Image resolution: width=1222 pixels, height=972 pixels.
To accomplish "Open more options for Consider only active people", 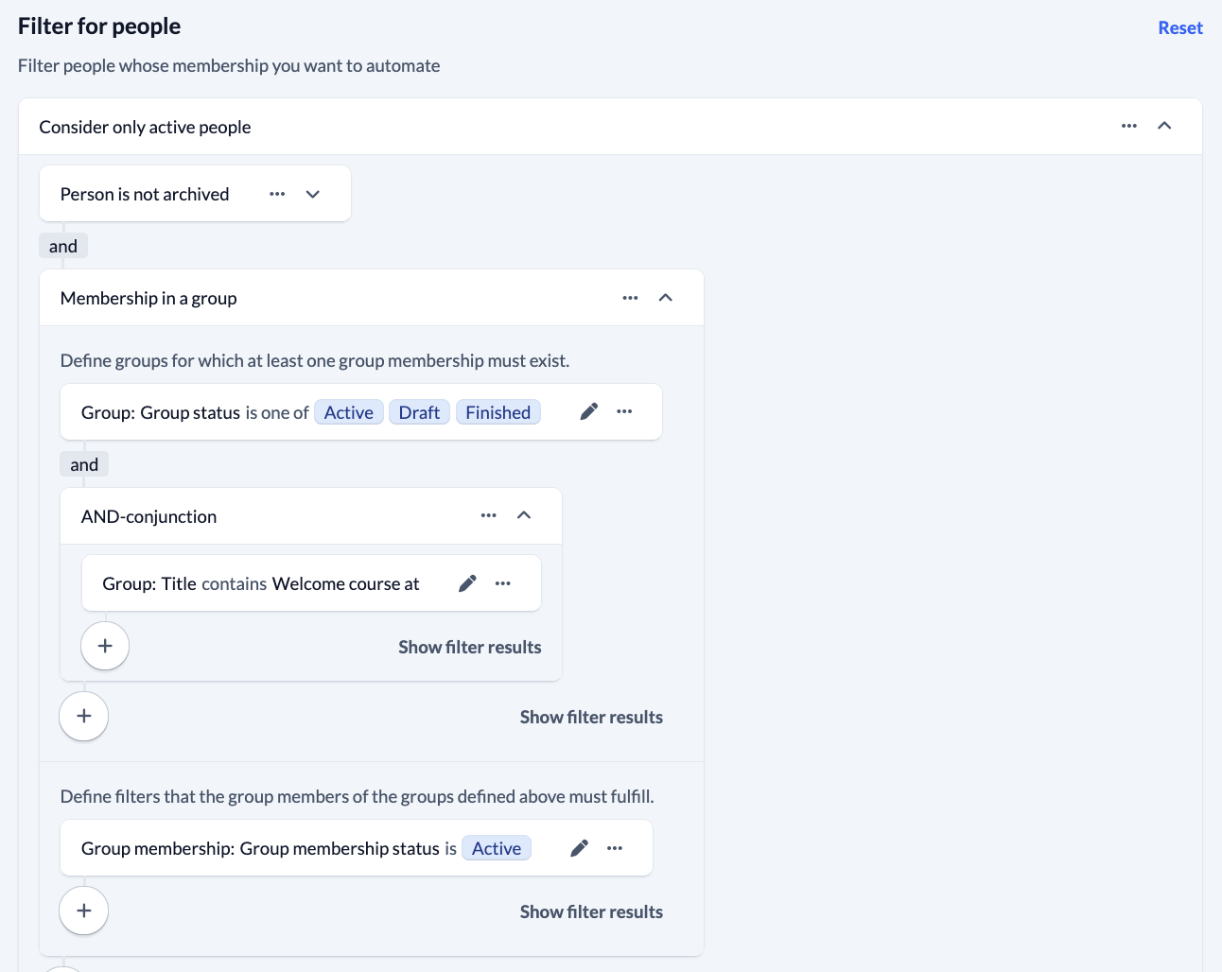I will click(x=1129, y=126).
